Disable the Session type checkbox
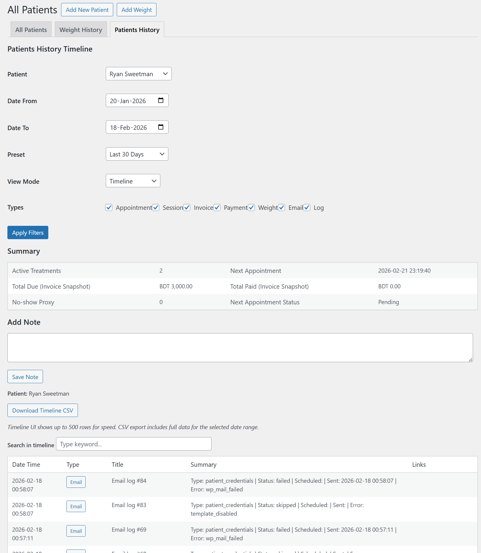The height and width of the screenshot is (553, 481). (156, 207)
